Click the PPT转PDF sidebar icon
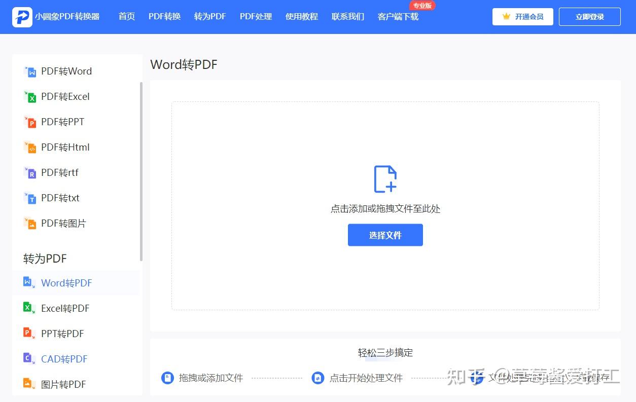 pos(29,334)
